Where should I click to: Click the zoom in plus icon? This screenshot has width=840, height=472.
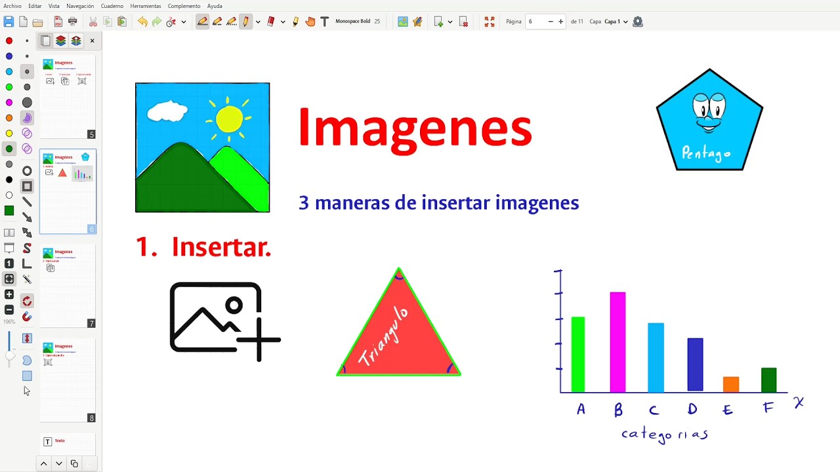point(9,294)
